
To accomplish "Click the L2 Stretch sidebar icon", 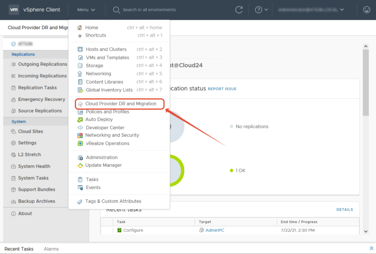I will [x=14, y=155].
